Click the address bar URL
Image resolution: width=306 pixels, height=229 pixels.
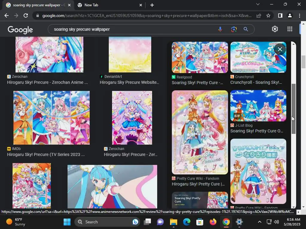[147, 16]
